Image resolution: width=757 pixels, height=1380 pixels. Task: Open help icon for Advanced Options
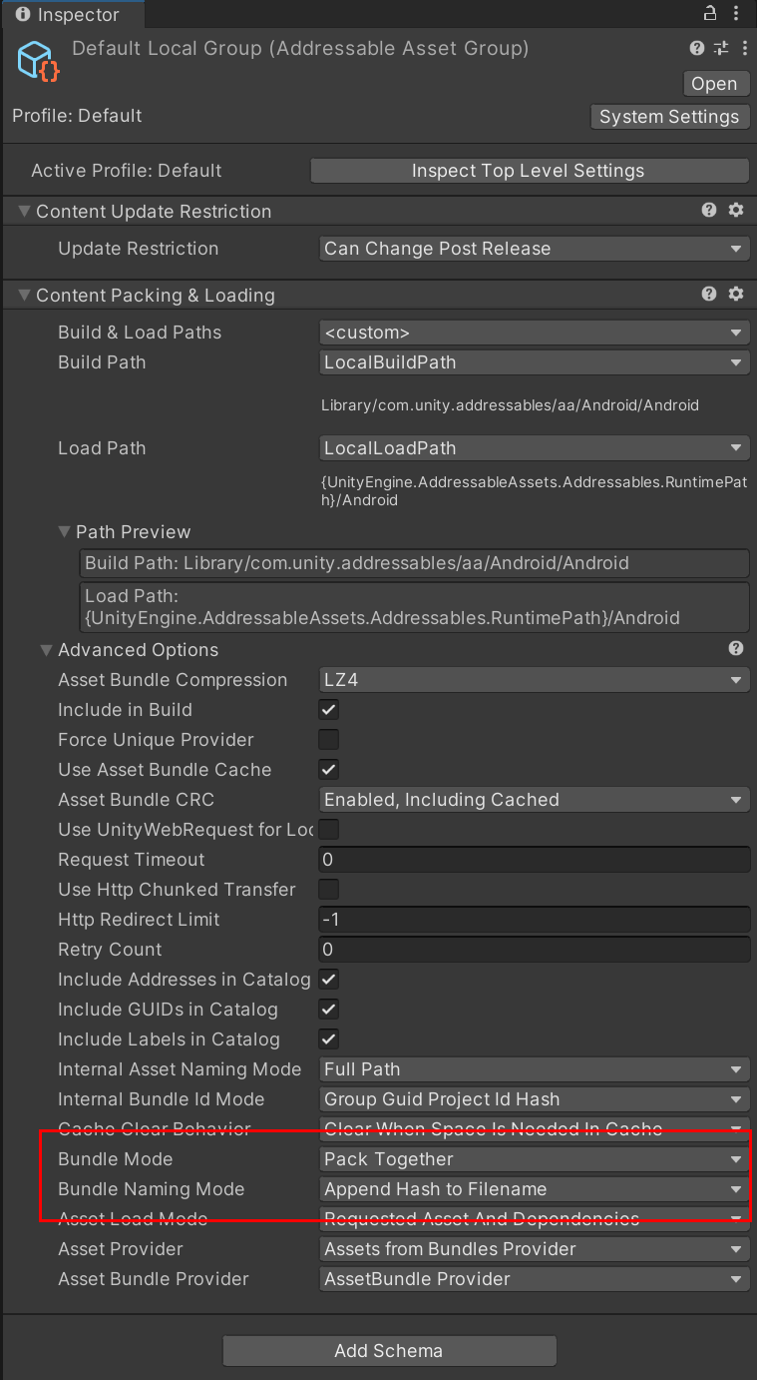coord(736,649)
